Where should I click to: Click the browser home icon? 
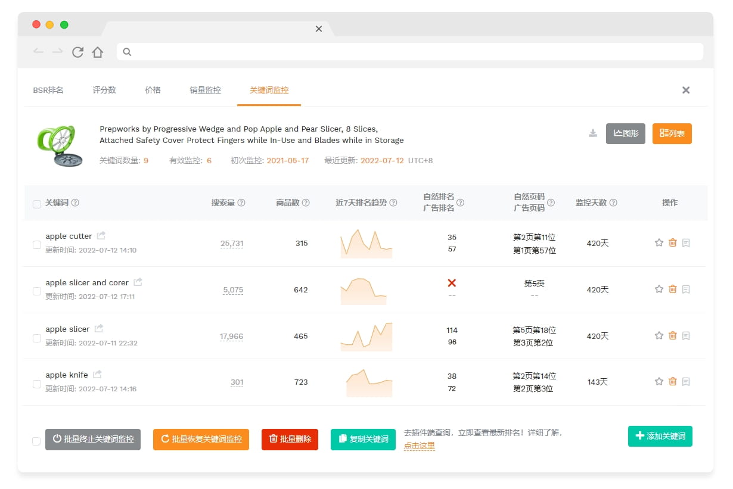pos(98,52)
